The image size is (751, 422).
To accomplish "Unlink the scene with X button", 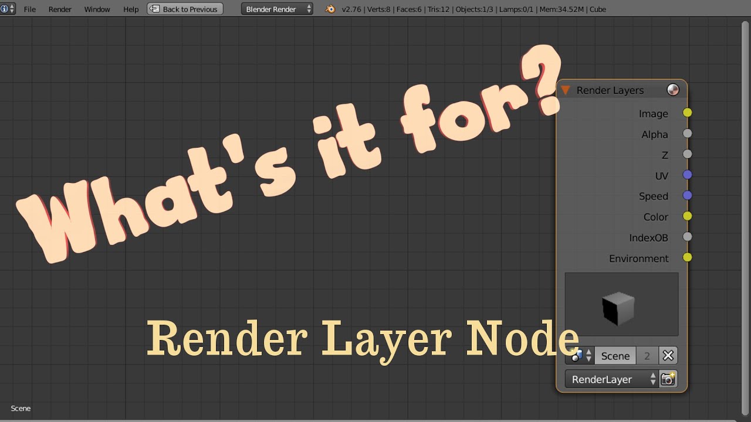I will tap(668, 356).
